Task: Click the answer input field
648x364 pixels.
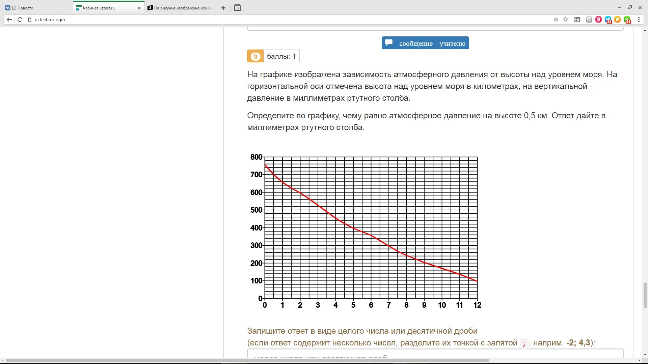Action: coord(435,354)
